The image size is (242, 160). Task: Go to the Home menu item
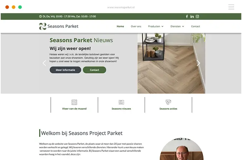pos(120,26)
